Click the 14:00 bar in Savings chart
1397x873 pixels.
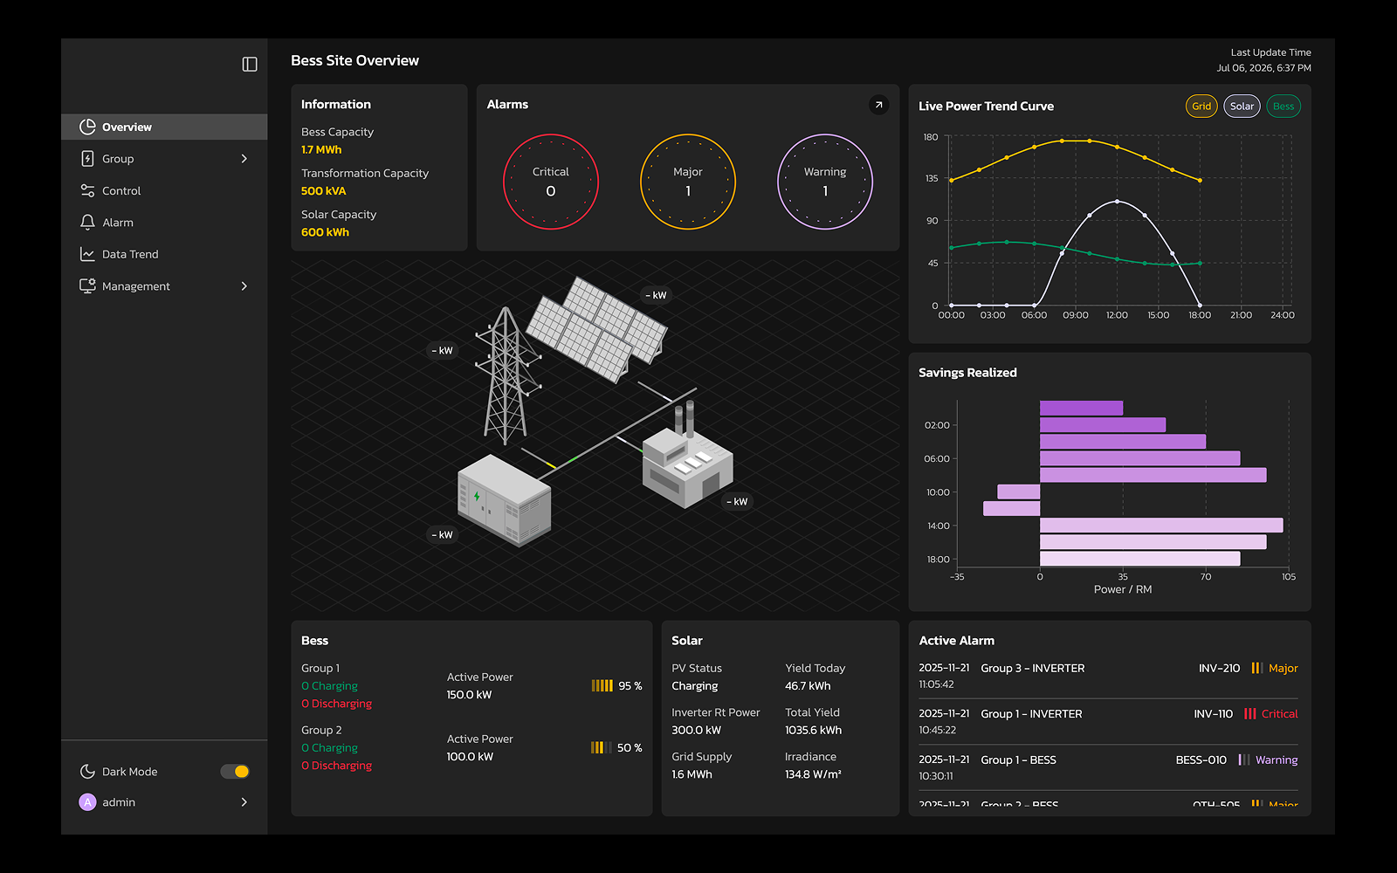click(1161, 526)
